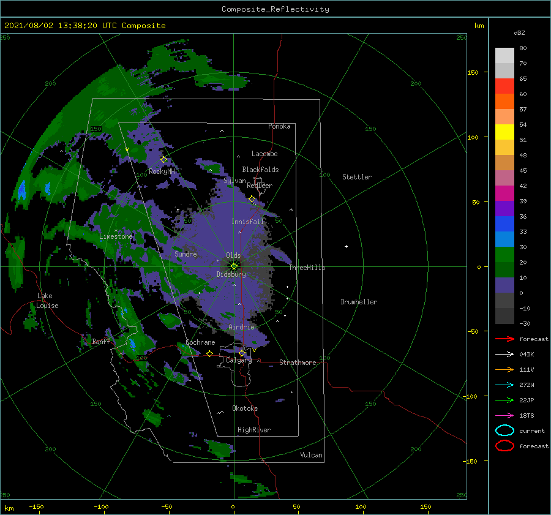Click the red forecast arrow legend icon
Screen dimensions: 551x515
(504, 339)
